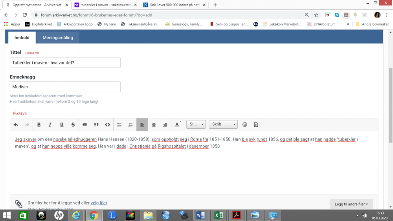Viewport: 393px width, 221px height.
Task: Insert bulleted list
Action: click(119, 125)
